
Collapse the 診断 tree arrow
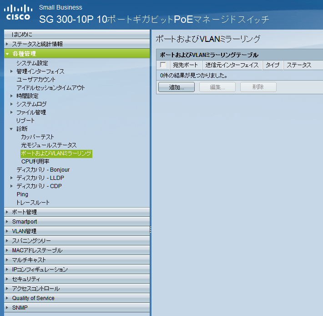11,129
